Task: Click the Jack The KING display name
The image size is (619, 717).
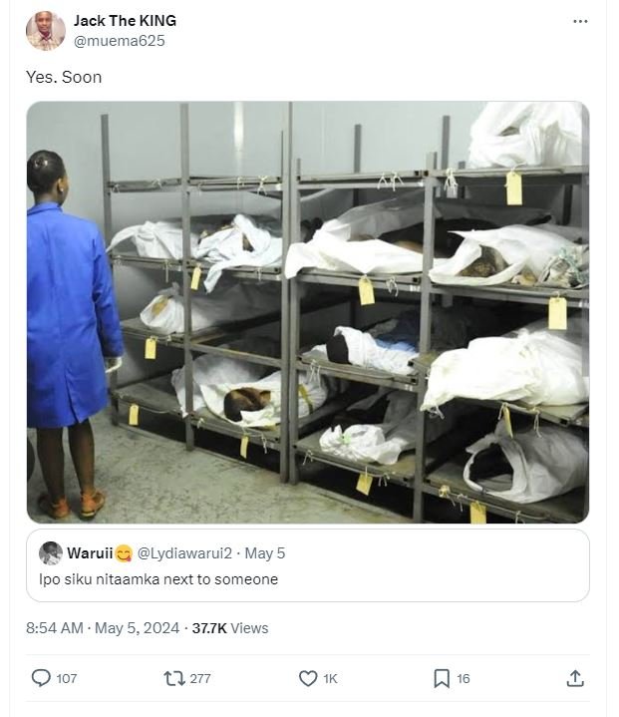Action: [x=125, y=21]
